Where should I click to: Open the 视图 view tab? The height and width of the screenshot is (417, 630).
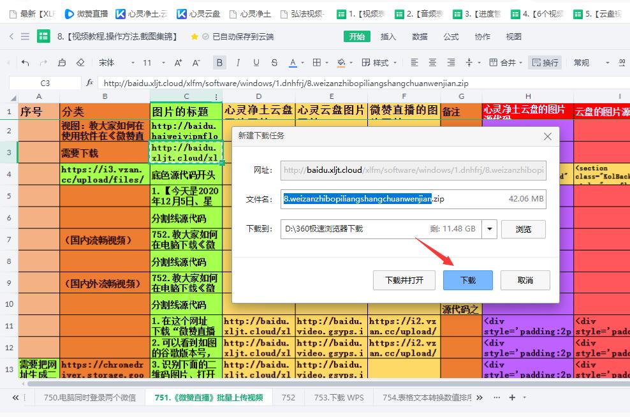[513, 36]
